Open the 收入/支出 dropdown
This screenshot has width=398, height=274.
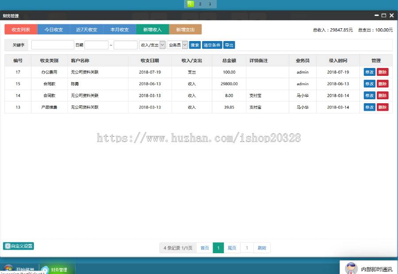point(153,45)
